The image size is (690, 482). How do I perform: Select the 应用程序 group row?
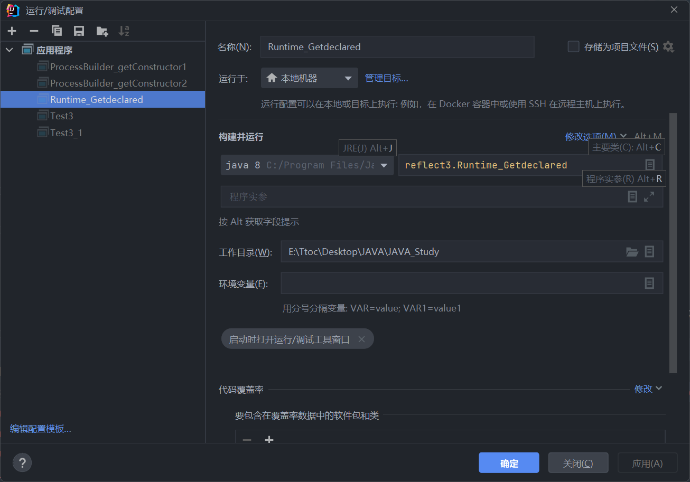pyautogui.click(x=102, y=50)
